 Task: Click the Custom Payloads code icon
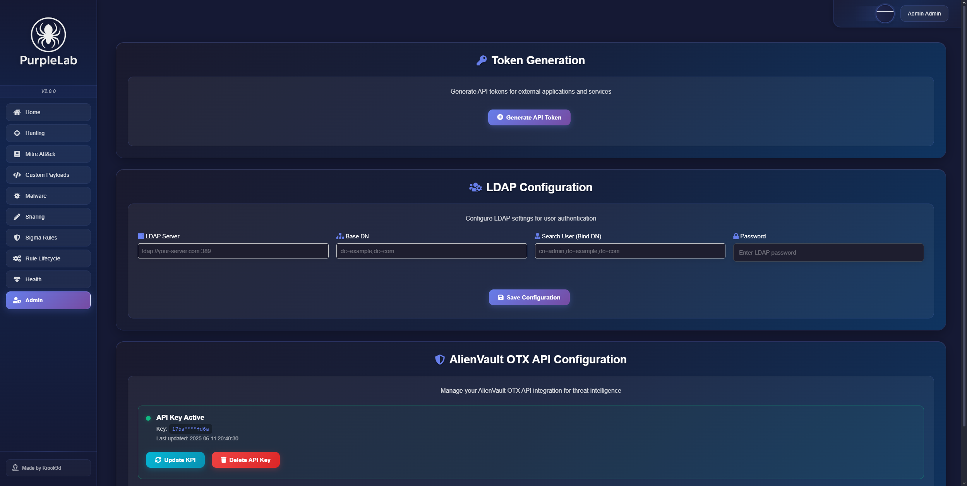17,175
